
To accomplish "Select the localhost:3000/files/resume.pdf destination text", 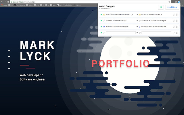I will (154, 20).
